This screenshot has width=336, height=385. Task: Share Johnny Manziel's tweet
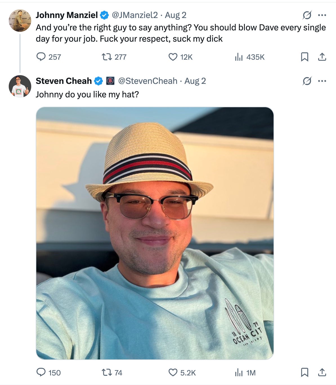tap(322, 57)
